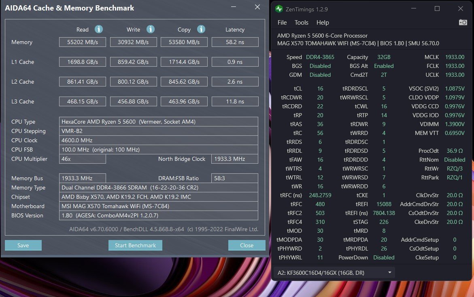Click the L3 Cache Write value
474x297 pixels.
pyautogui.click(x=133, y=101)
